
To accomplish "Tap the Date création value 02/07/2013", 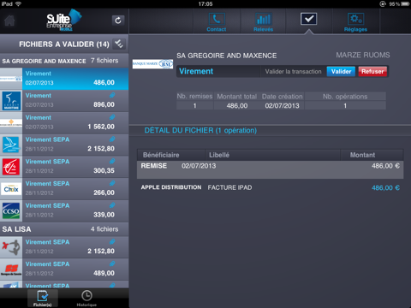I will tap(282, 106).
